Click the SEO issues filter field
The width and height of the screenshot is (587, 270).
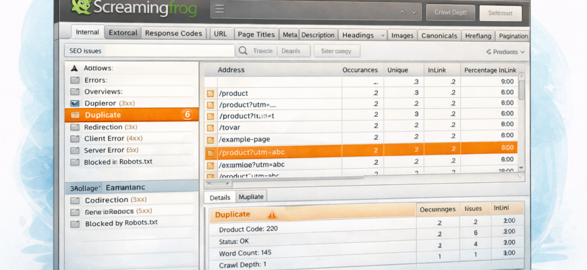pos(150,51)
